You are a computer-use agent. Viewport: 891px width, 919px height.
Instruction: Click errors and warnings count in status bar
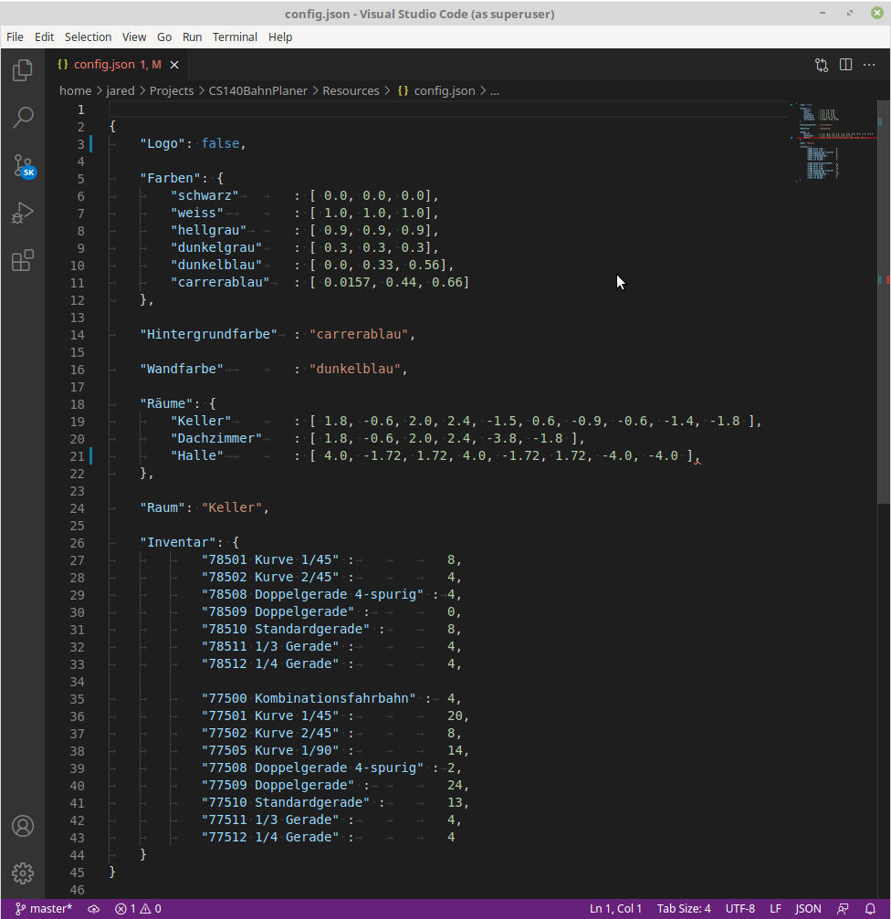click(138, 909)
